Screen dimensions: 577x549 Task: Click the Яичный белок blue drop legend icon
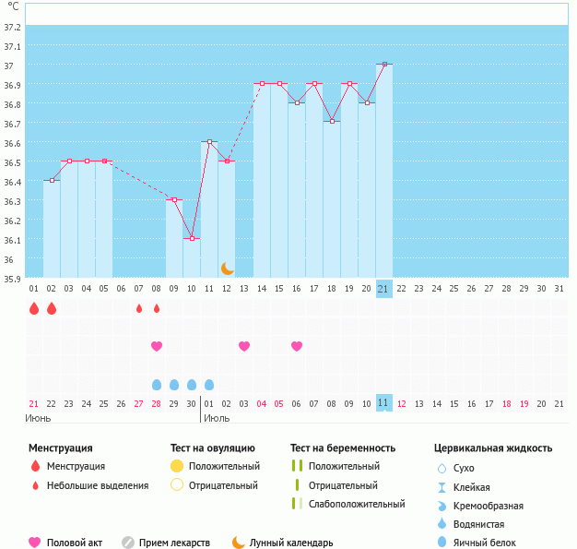tap(442, 543)
